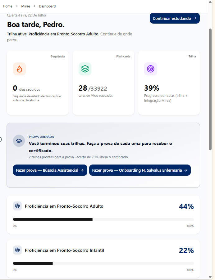This screenshot has width=215, height=280.
Task: Click Progresso por aulas description text
Action: [166, 98]
